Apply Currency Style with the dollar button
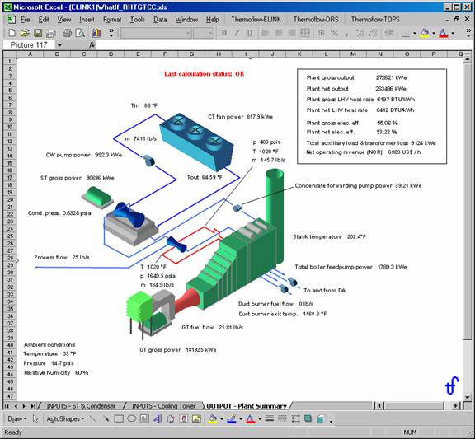This screenshot has height=439, width=475. click(x=321, y=33)
